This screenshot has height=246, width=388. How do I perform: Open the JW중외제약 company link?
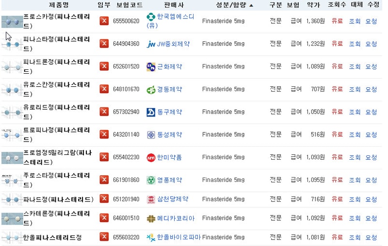(173, 44)
